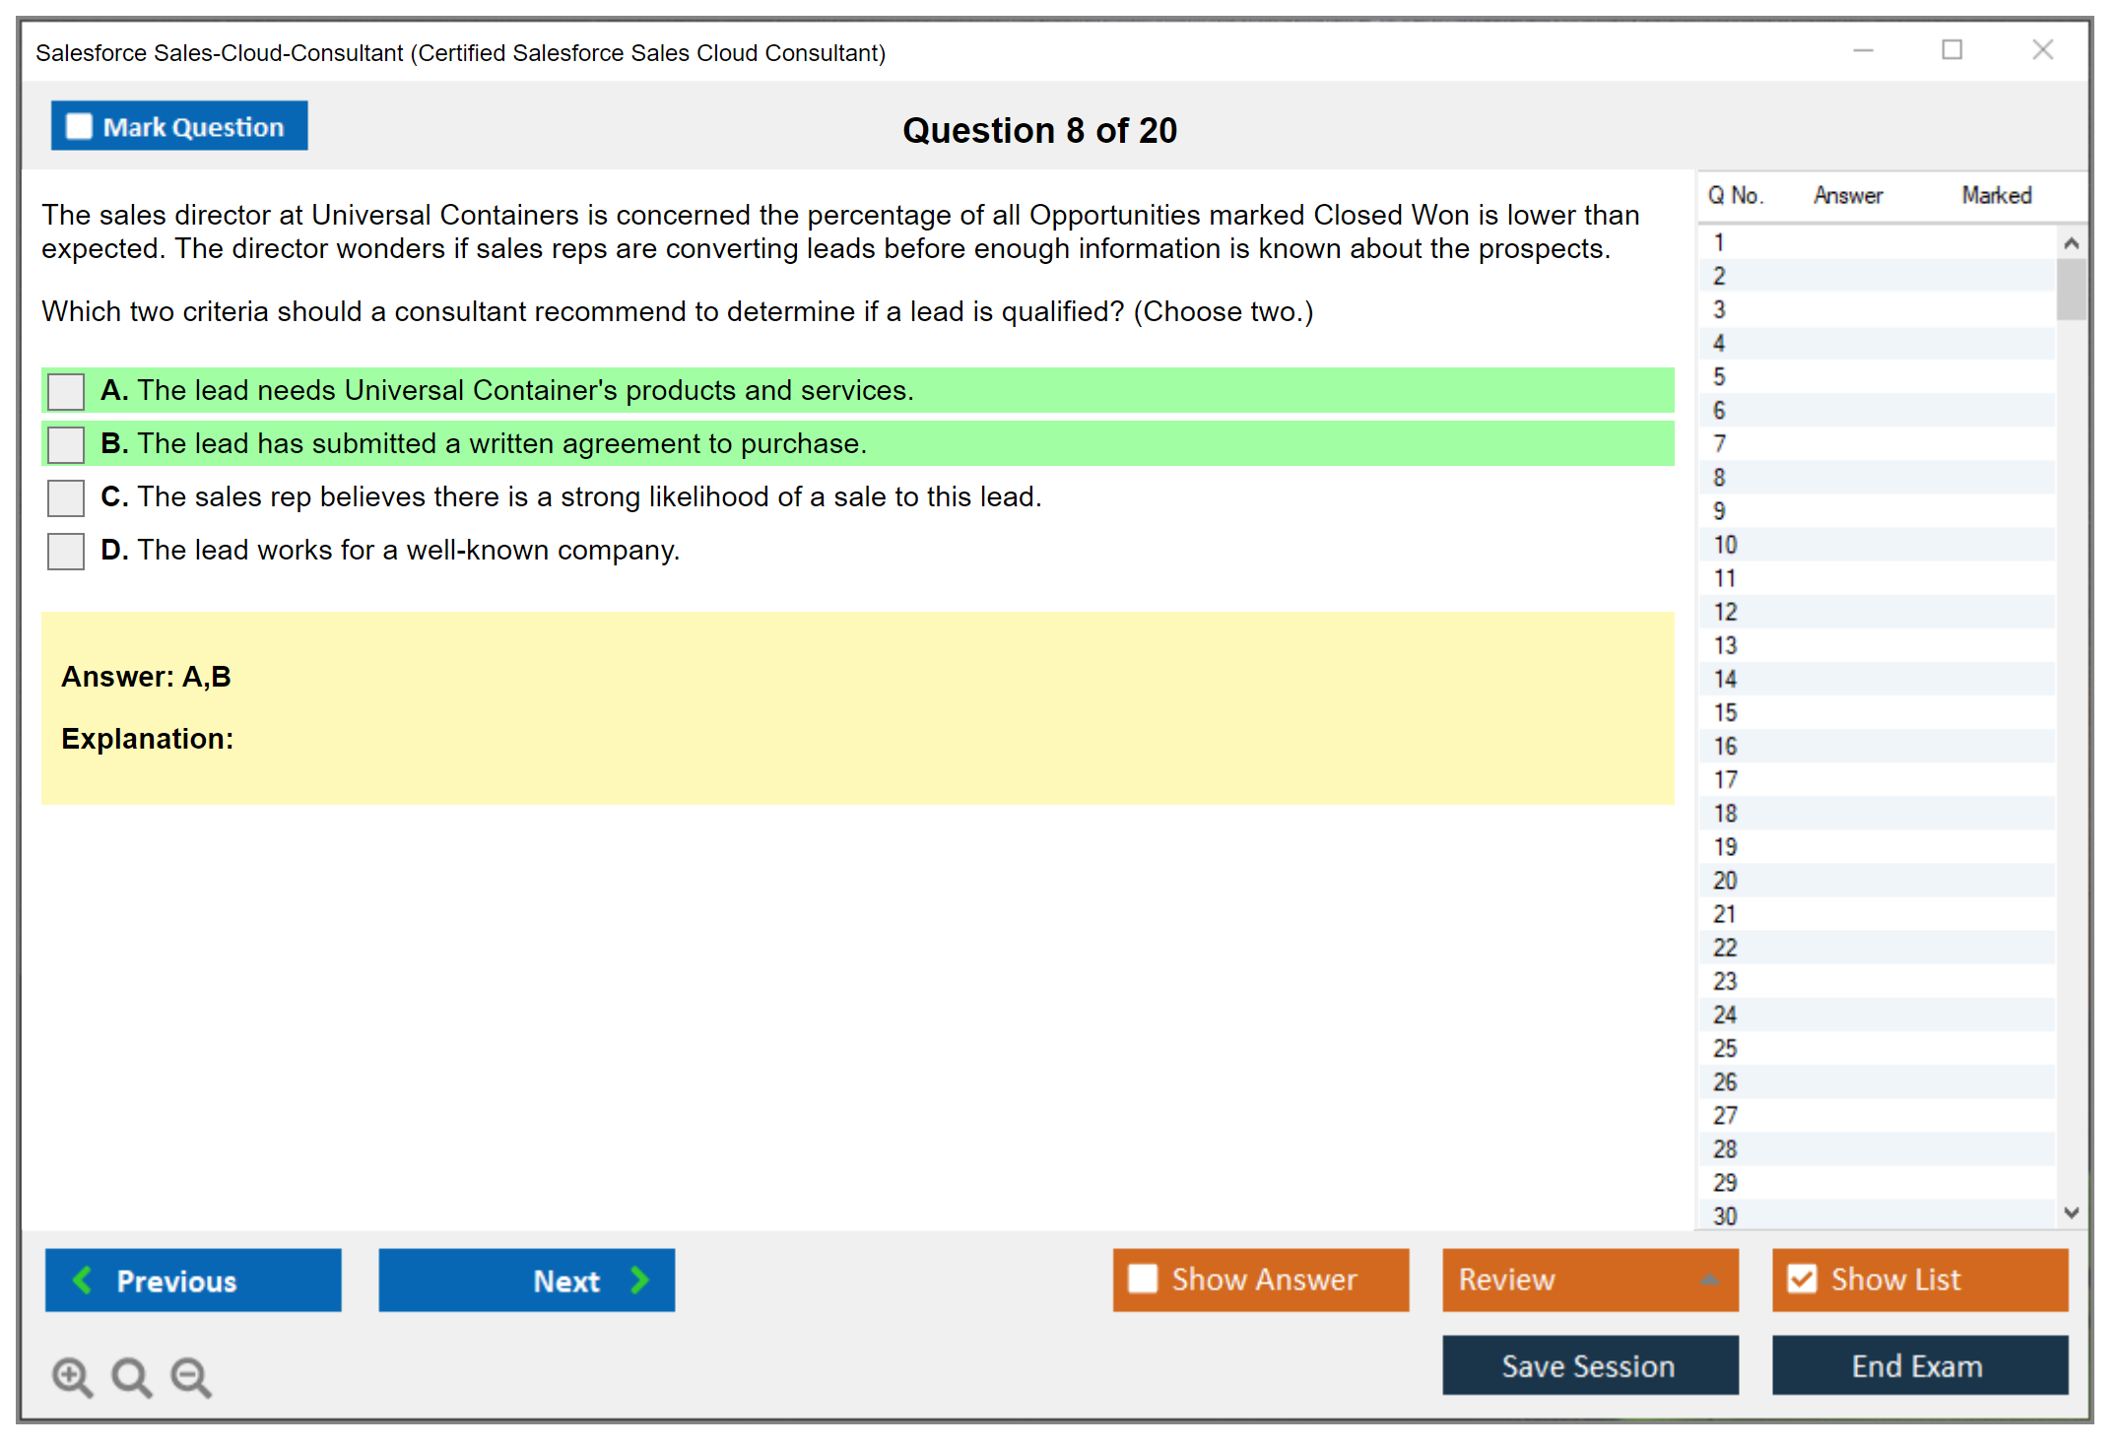The height and width of the screenshot is (1448, 2118).
Task: Click the green left arrow on Previous
Action: (83, 1281)
